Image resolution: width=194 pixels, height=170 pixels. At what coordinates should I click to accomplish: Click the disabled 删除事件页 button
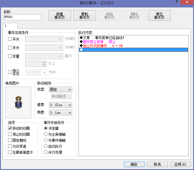point(134,15)
